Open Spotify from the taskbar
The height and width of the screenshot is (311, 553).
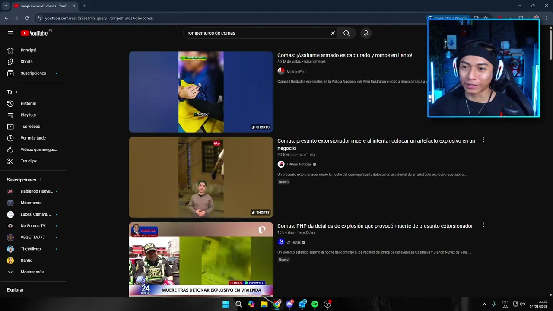tap(315, 304)
